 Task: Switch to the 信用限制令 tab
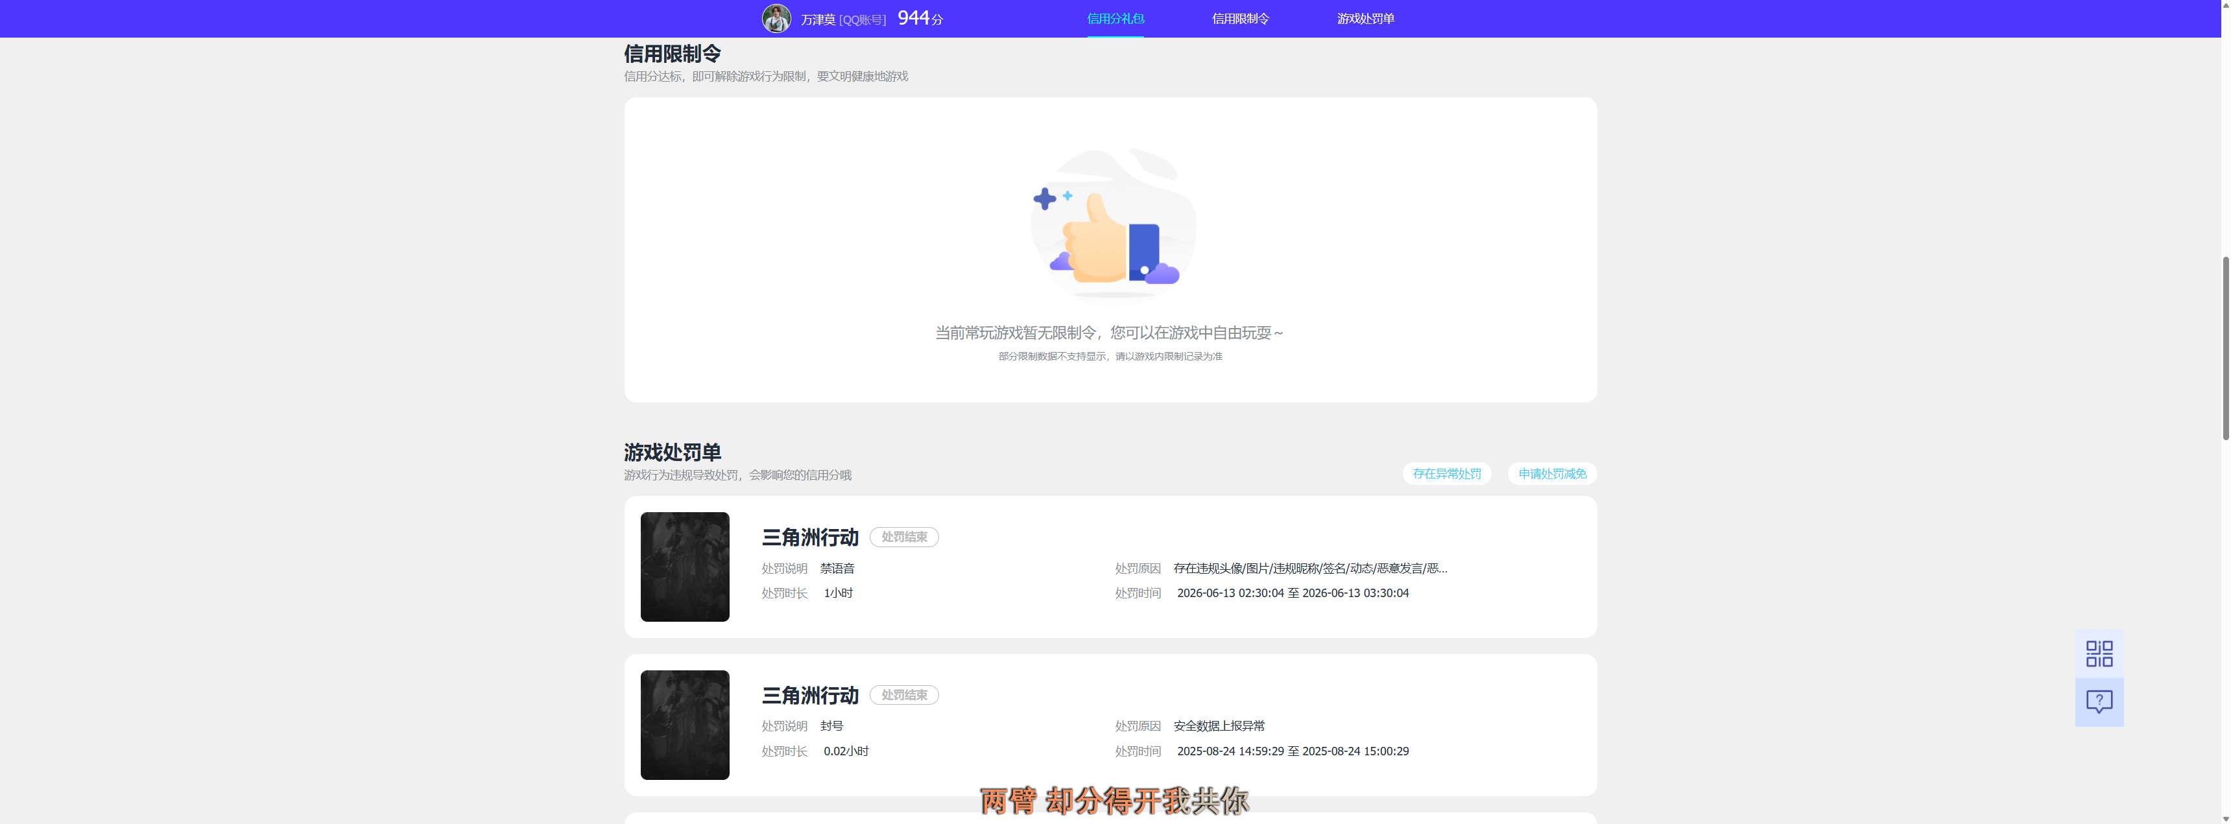click(1240, 18)
